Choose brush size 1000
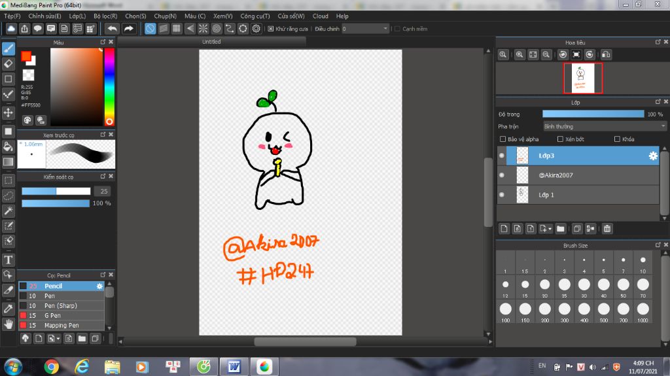Viewport: 670px width, 376px height. [x=643, y=311]
